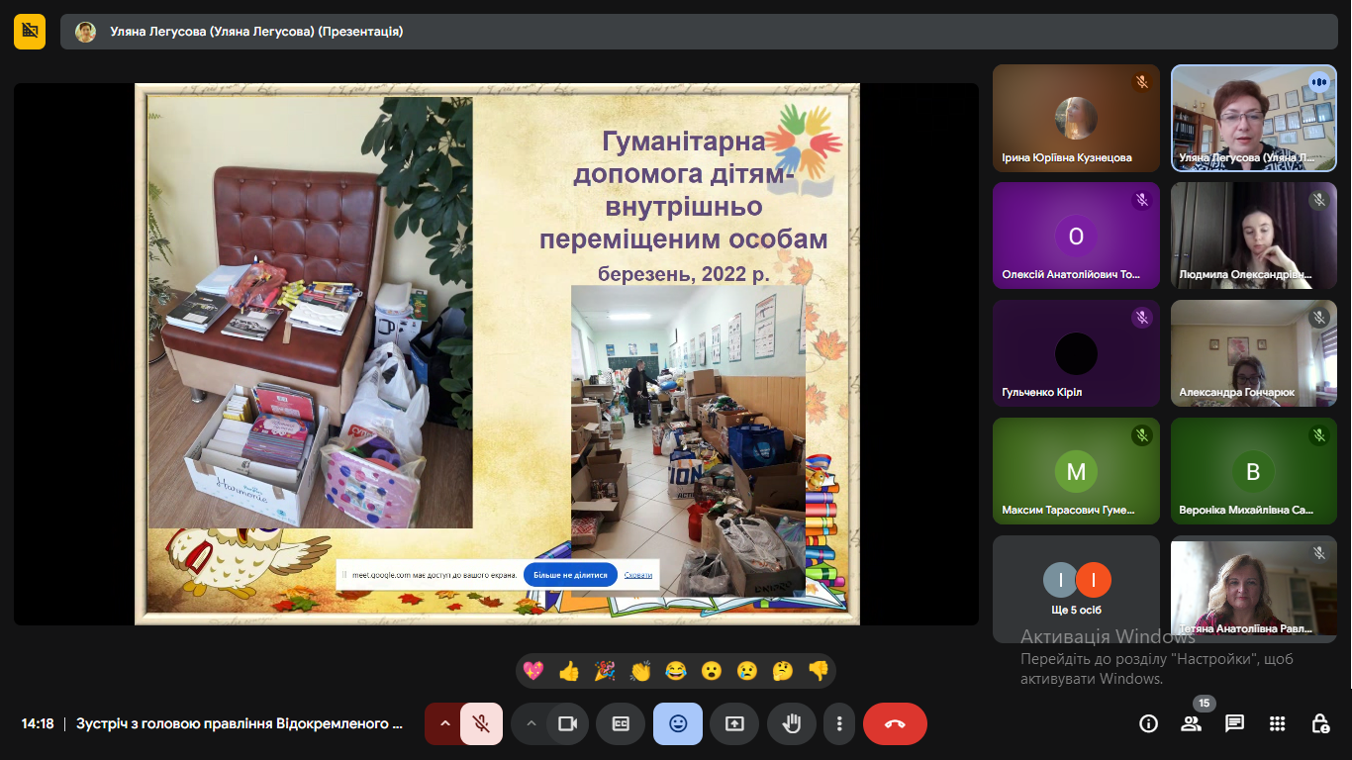Screen dimensions: 1352x760
Task: Click the heart emoji reaction
Action: [x=533, y=671]
